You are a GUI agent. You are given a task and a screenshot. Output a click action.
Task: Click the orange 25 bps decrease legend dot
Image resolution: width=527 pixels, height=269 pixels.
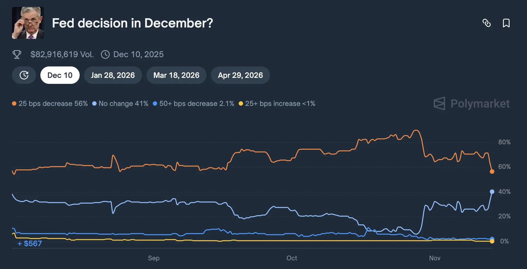coord(14,103)
